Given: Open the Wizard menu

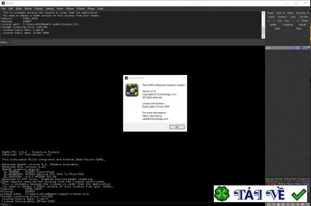Looking at the screenshot, I should click(80, 9).
